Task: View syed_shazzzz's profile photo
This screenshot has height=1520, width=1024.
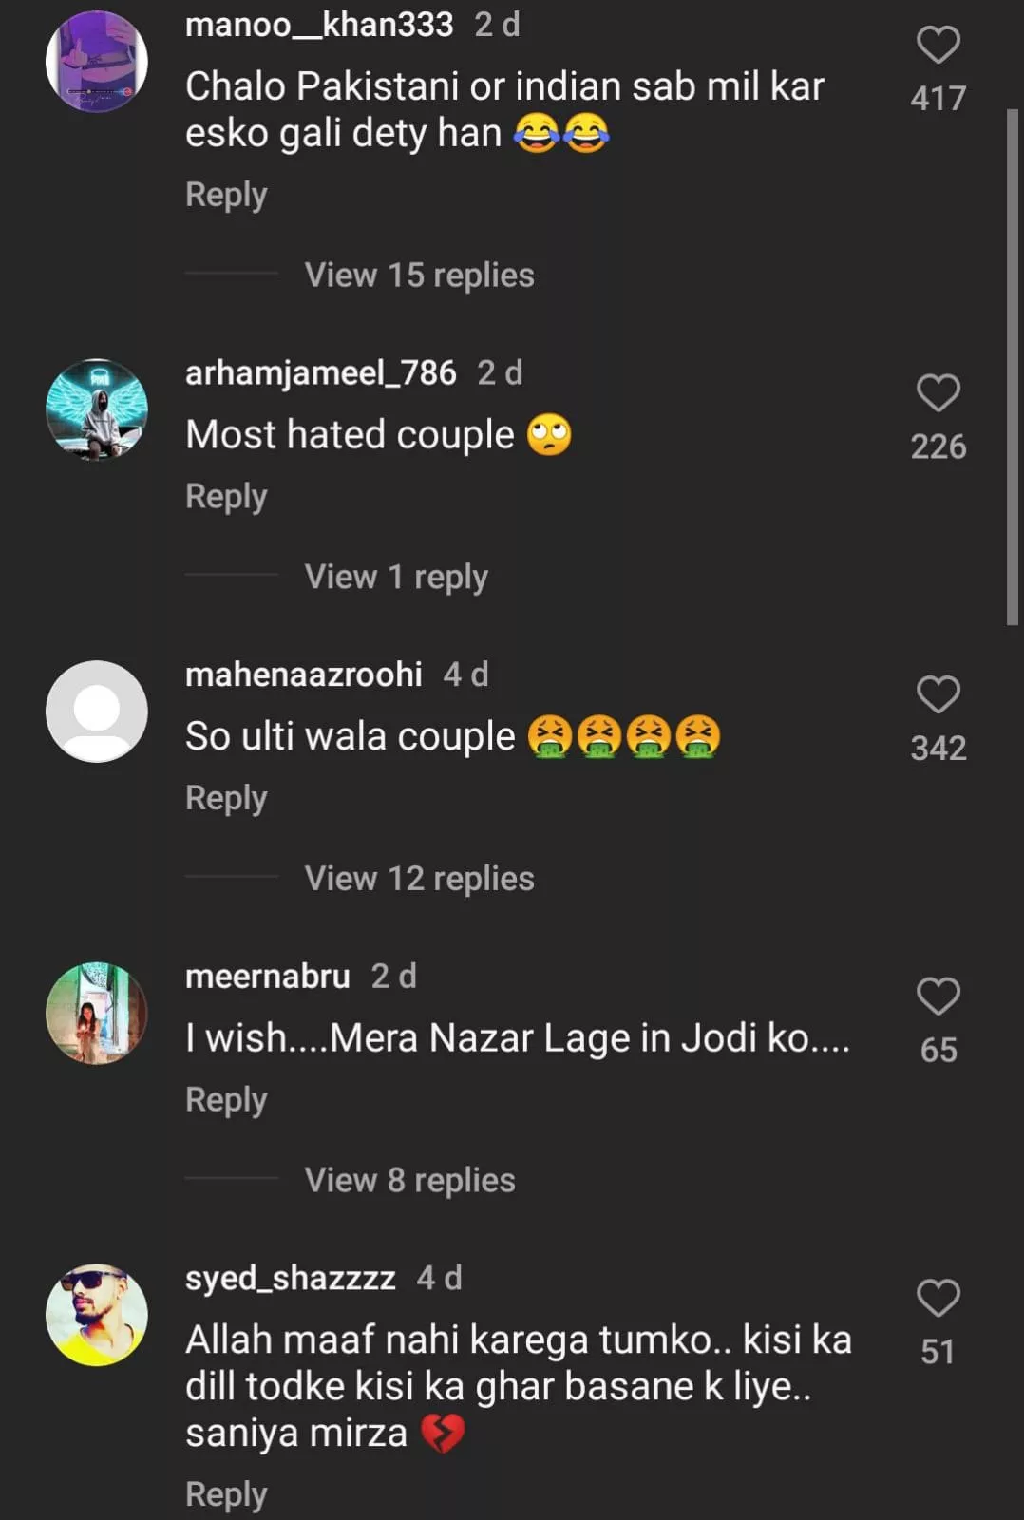Action: point(97,1315)
